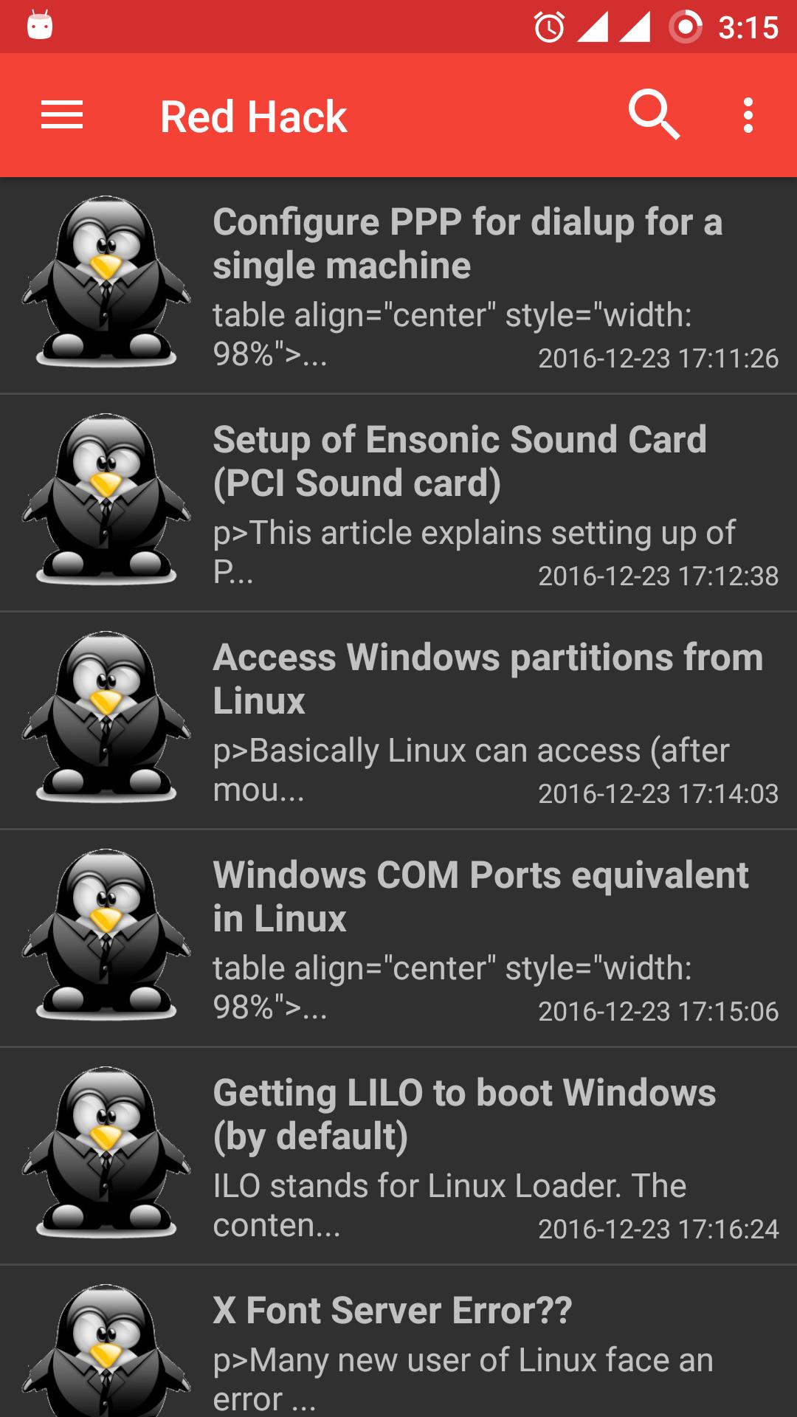Tap penguin icon beside Windows COM Ports article

click(106, 935)
